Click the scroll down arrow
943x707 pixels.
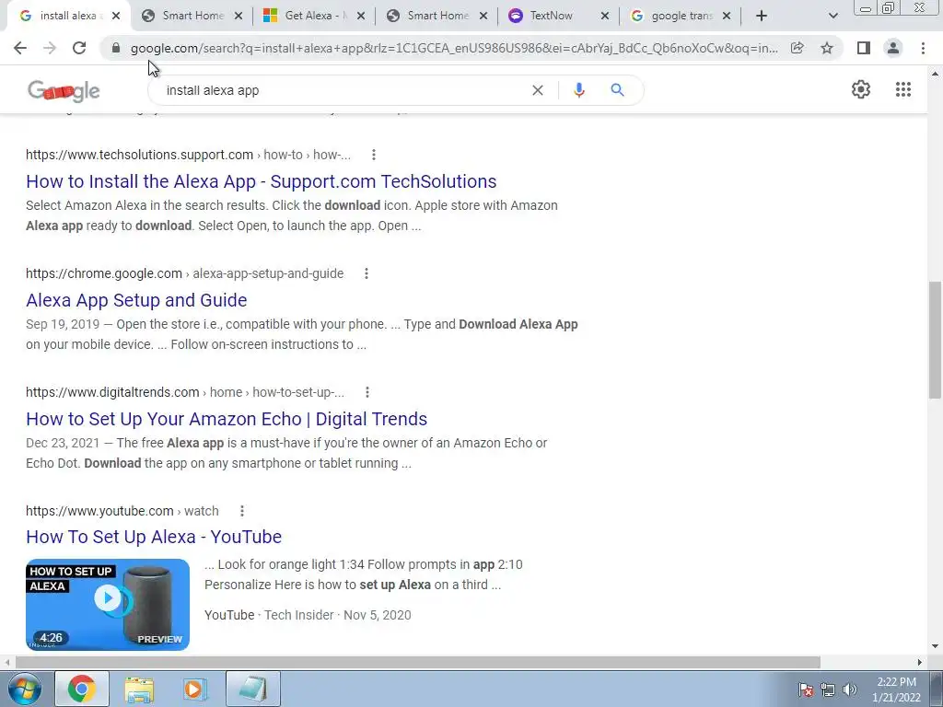click(x=935, y=646)
